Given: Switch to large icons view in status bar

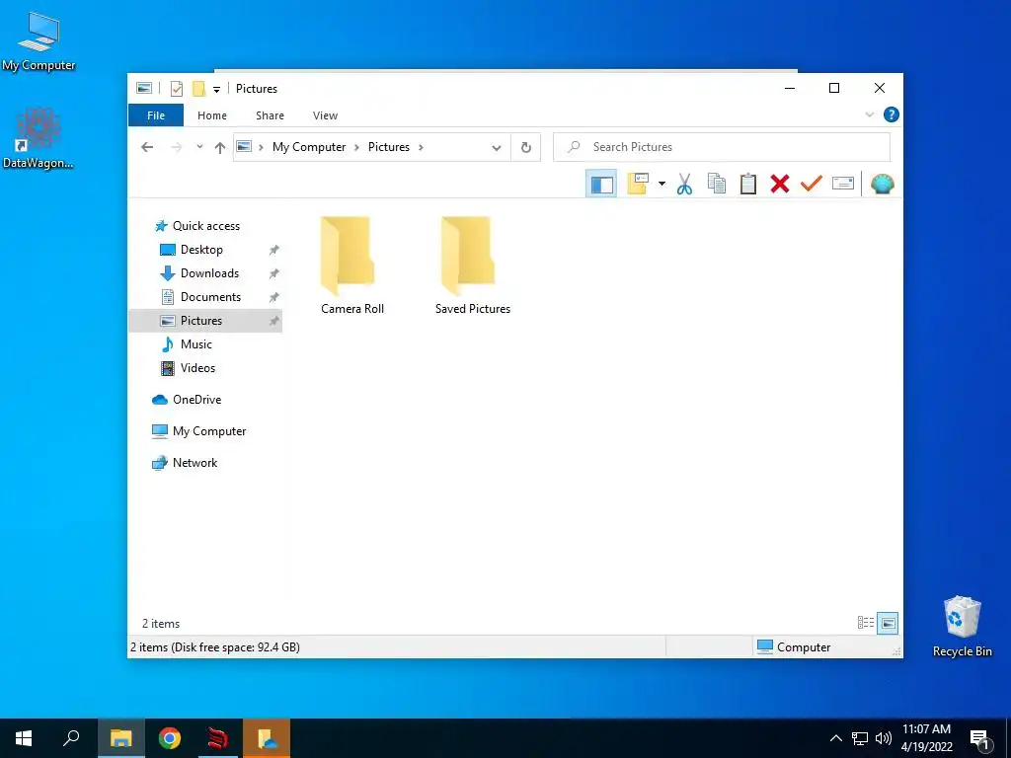Looking at the screenshot, I should tap(888, 623).
